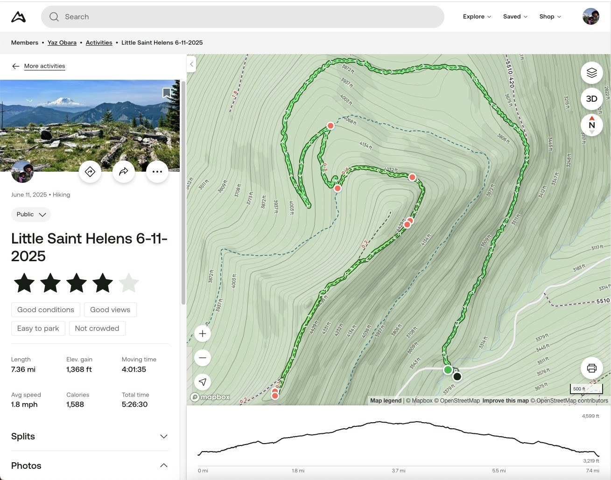Screen dimensions: 611x480
Task: Open the directions icon button
Action: point(90,172)
